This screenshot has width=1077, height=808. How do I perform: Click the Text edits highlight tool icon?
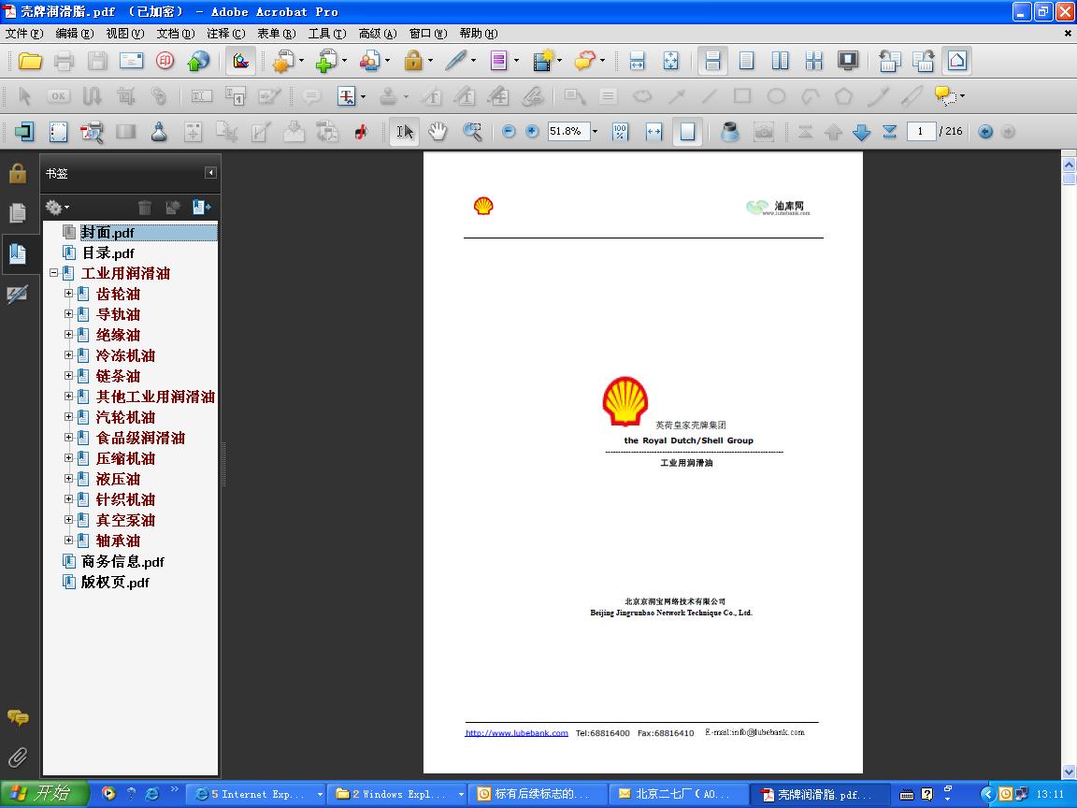(x=347, y=96)
